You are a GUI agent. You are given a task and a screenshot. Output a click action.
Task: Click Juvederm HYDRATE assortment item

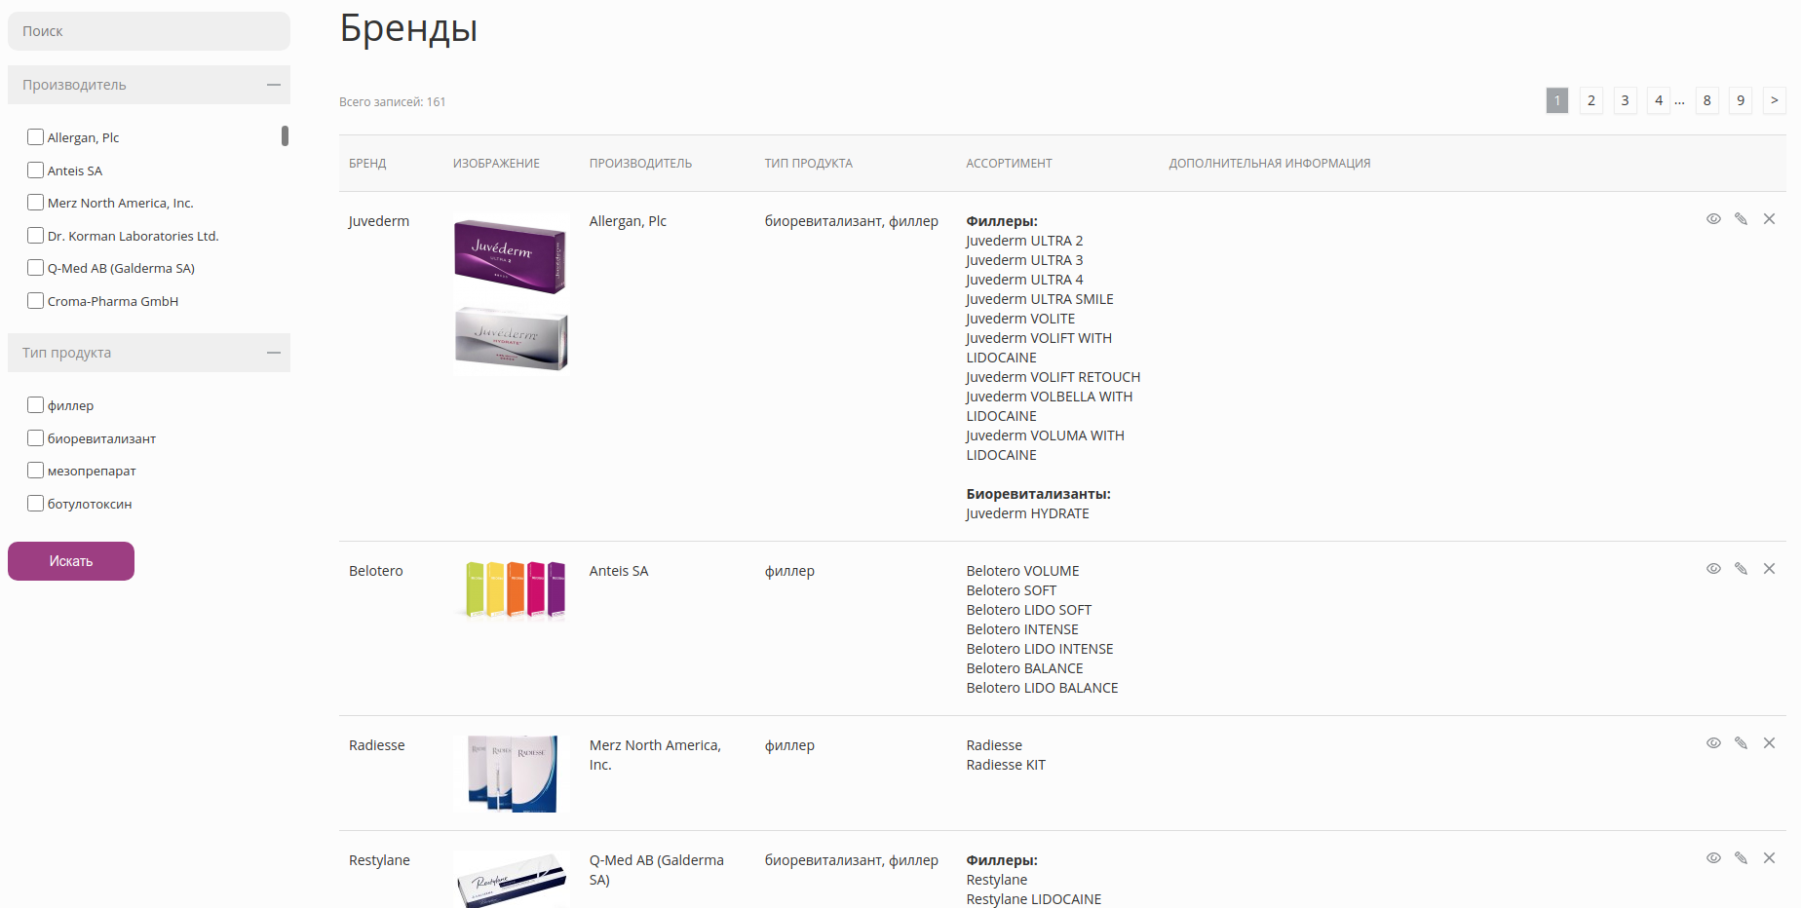click(x=1028, y=513)
